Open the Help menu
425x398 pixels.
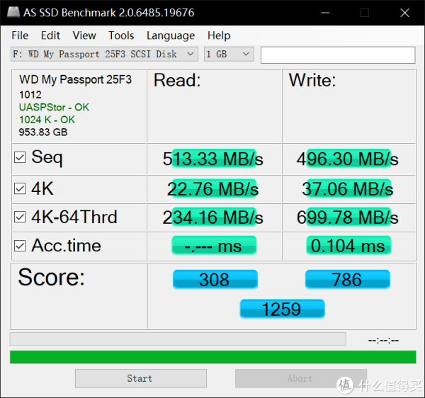point(219,35)
